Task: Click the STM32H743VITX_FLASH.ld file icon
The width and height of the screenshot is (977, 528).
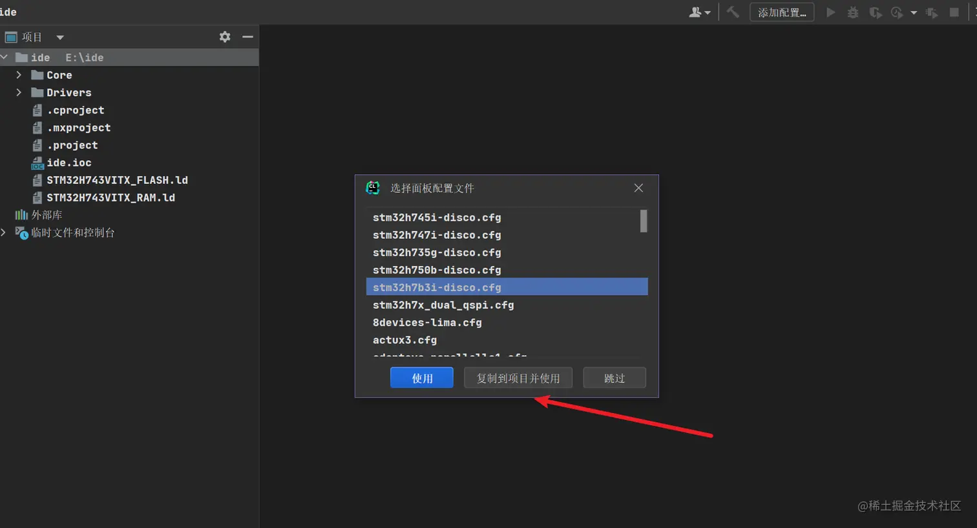Action: coord(37,180)
